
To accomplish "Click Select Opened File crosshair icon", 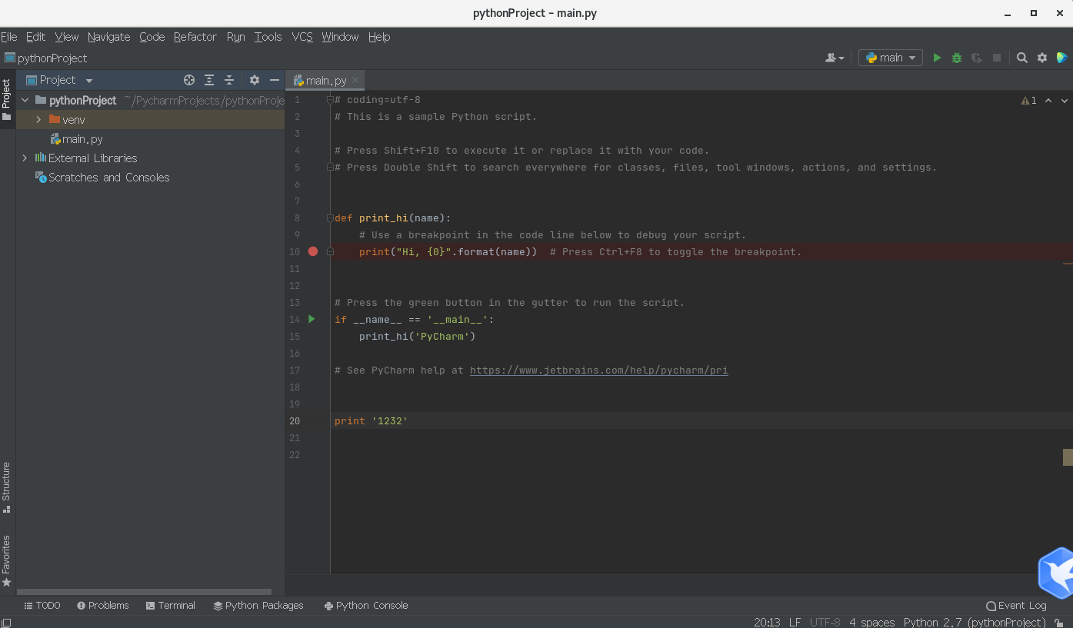I will (x=189, y=80).
